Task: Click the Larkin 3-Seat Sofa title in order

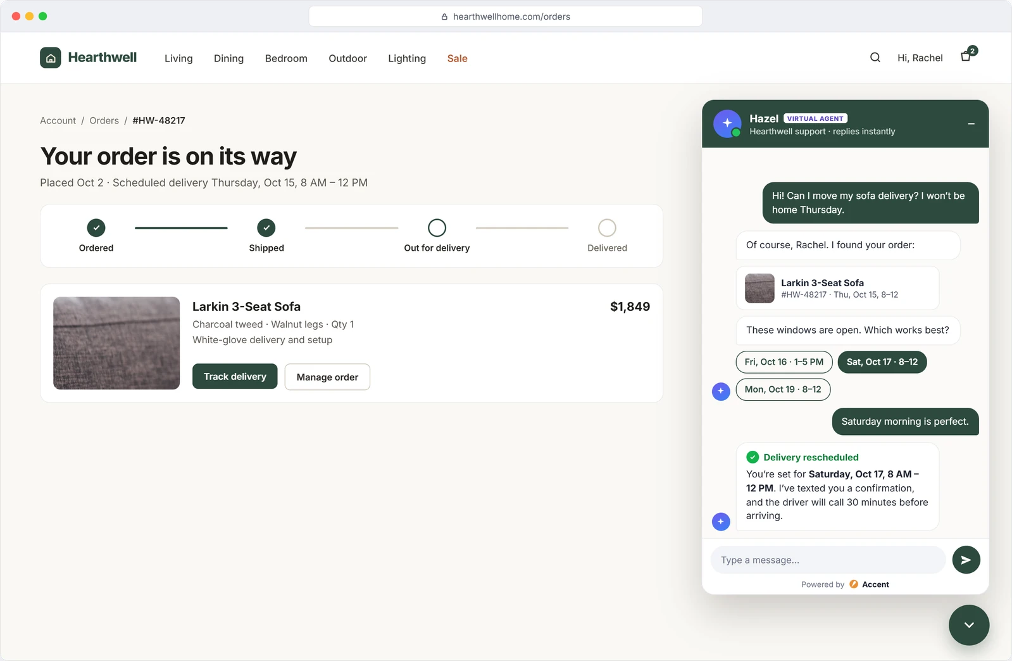Action: (x=246, y=306)
